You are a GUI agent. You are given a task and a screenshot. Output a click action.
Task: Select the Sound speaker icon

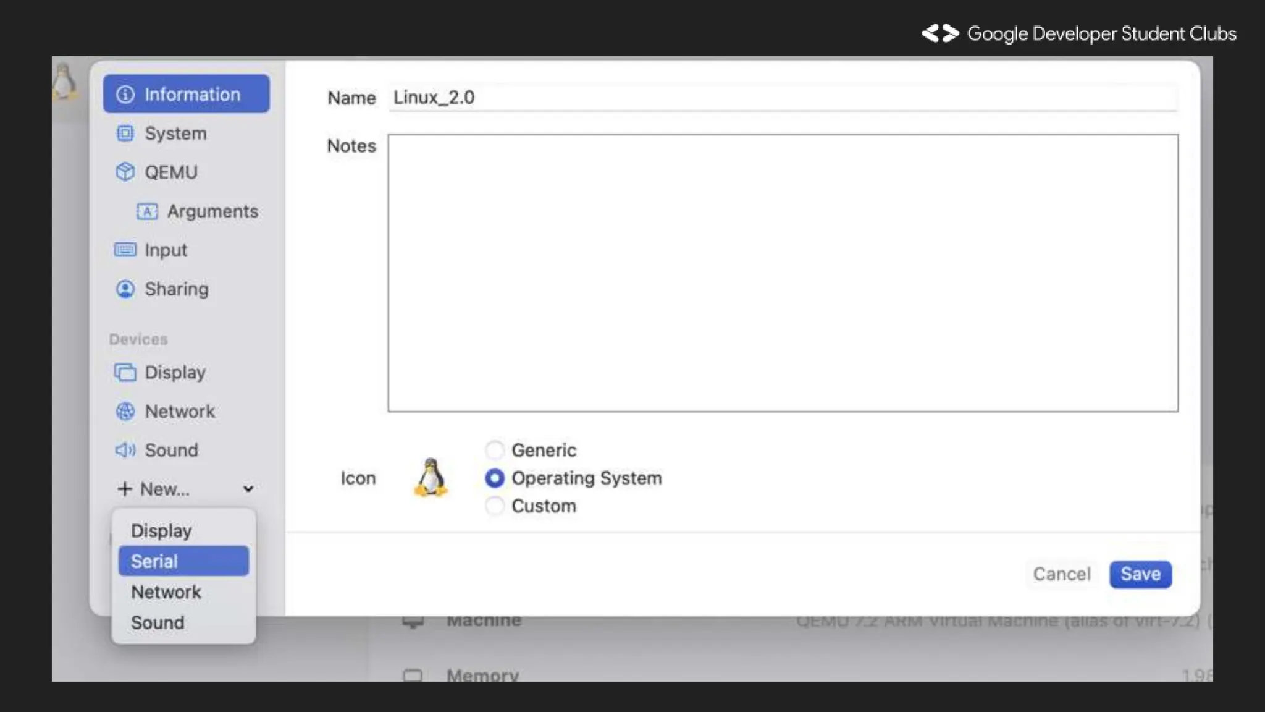pyautogui.click(x=125, y=450)
